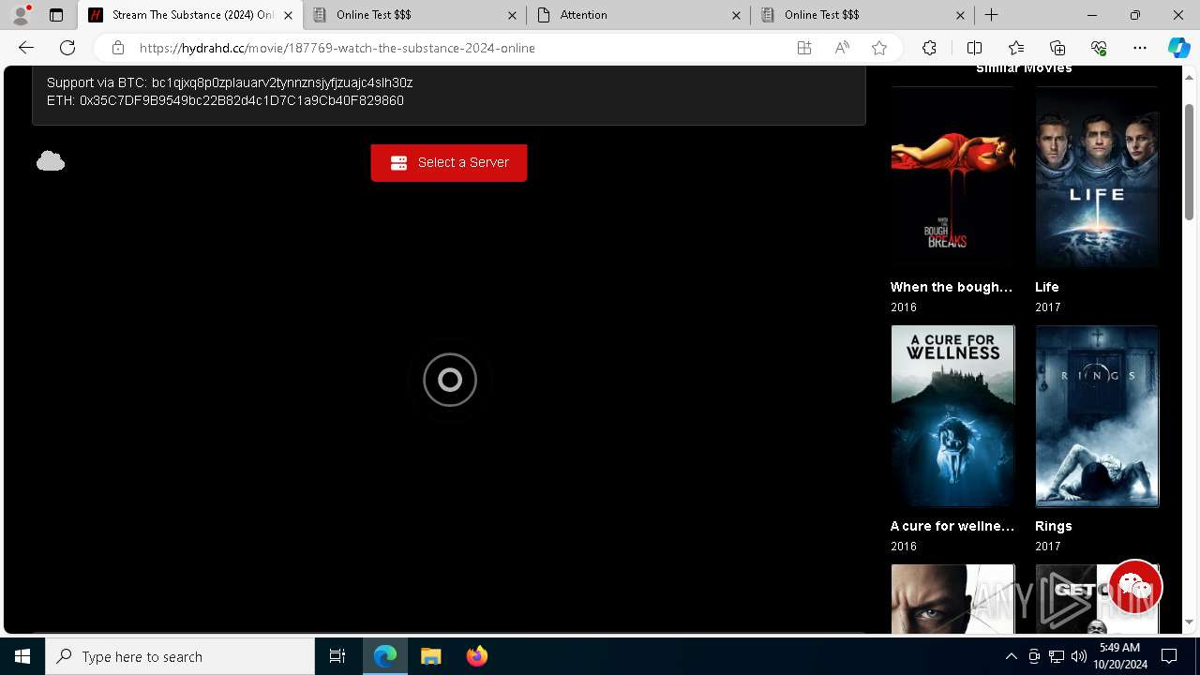Show hidden tray icons chevron
The width and height of the screenshot is (1200, 675).
pos(1011,656)
